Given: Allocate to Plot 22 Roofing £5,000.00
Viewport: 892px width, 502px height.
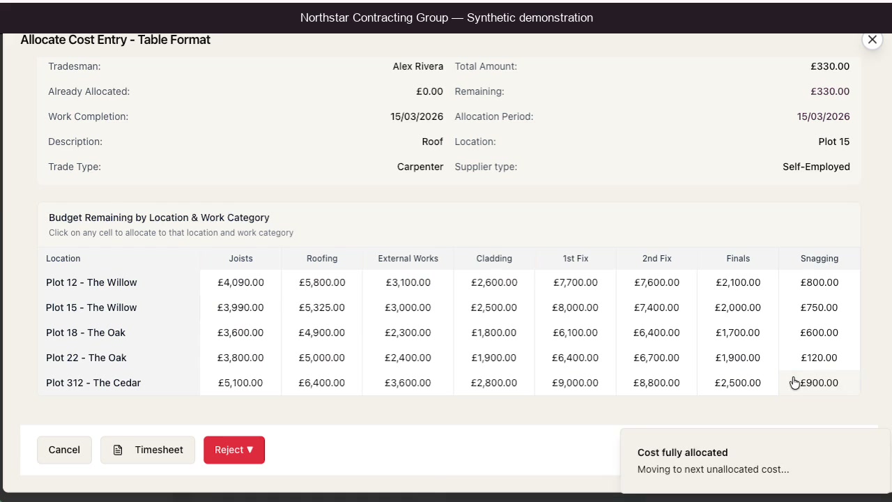Looking at the screenshot, I should [322, 358].
